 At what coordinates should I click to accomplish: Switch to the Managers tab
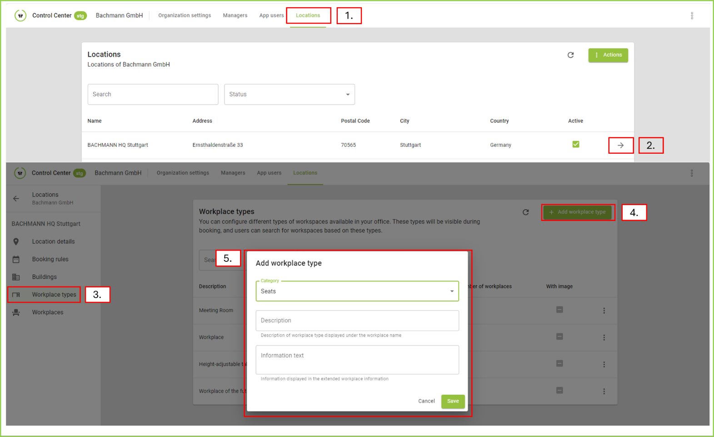point(235,15)
